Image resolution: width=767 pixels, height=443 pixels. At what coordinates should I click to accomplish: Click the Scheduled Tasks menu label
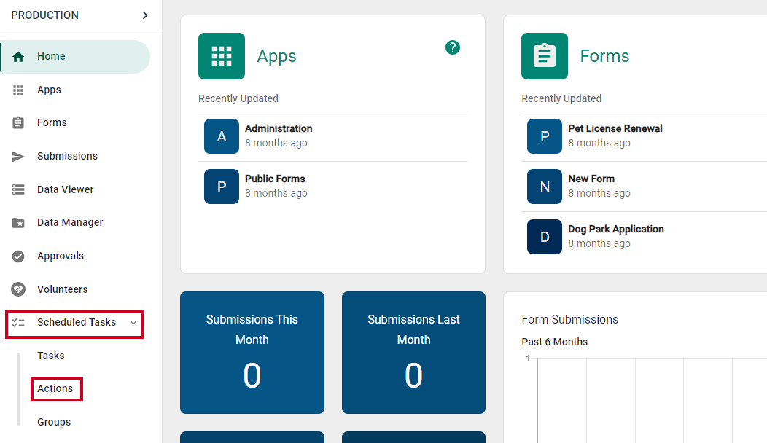(77, 322)
